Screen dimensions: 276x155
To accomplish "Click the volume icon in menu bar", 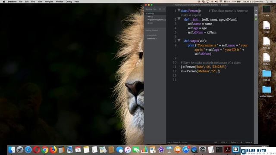I will pos(216,2).
